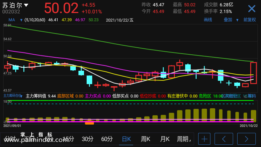Click the current price 50.02

(x=61, y=8)
